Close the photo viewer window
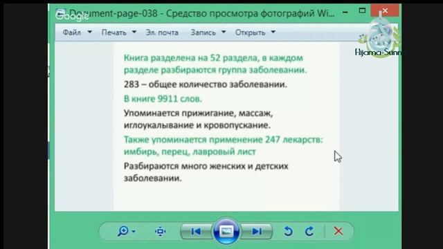Viewport: 443px width, 249px height. (x=385, y=11)
